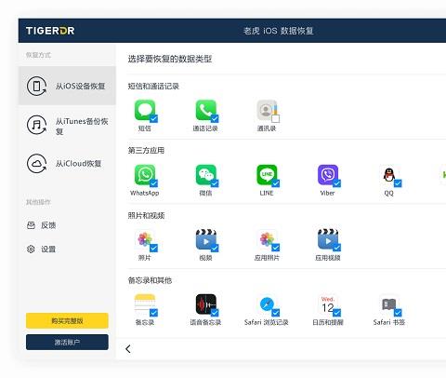Click the TIGERDR logo
The image size is (446, 378).
tap(50, 31)
